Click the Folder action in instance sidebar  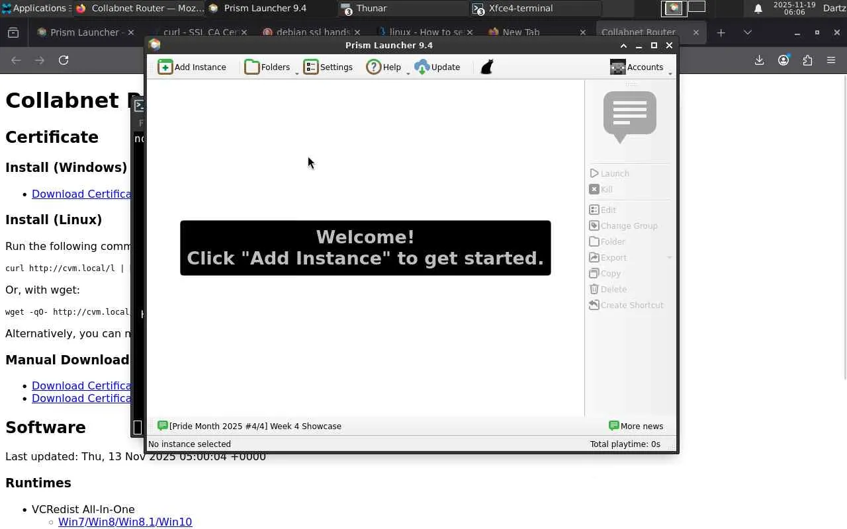(x=607, y=241)
